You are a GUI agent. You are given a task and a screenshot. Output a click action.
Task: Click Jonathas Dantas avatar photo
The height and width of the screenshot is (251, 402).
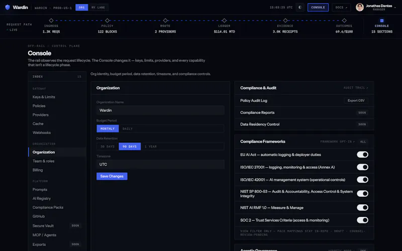(x=360, y=7)
